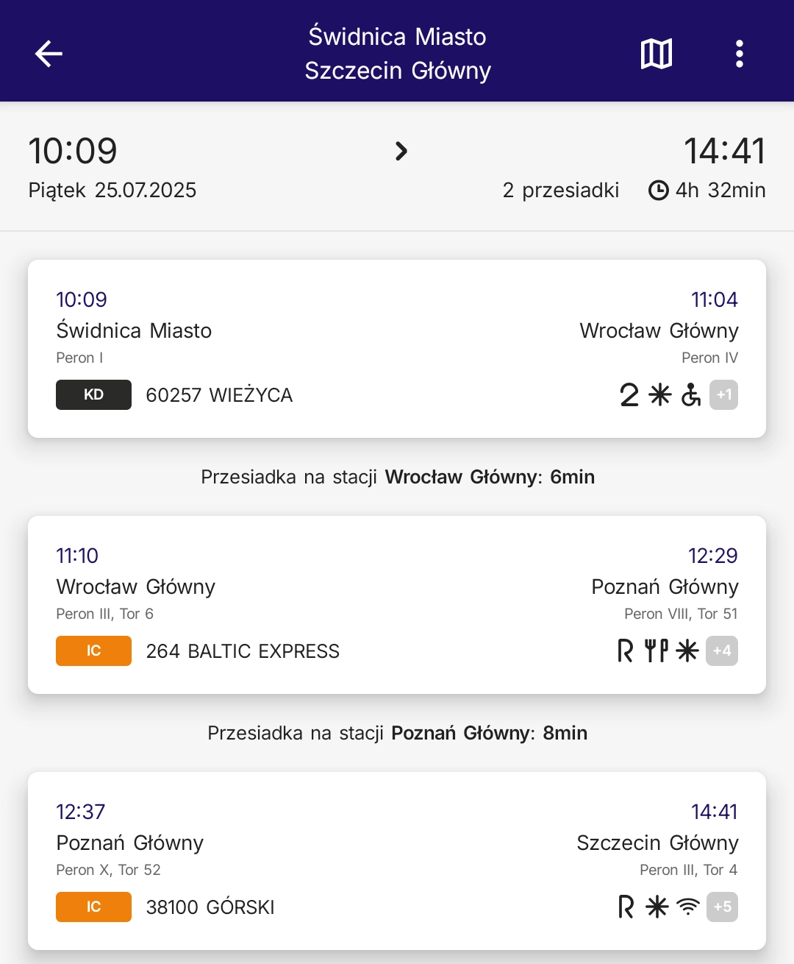
Task: Tap the air conditioning icon on GÓRSKI train
Action: pyautogui.click(x=657, y=907)
